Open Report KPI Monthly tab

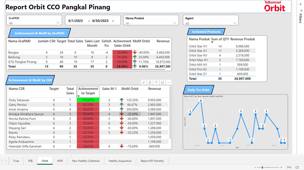(x=152, y=161)
